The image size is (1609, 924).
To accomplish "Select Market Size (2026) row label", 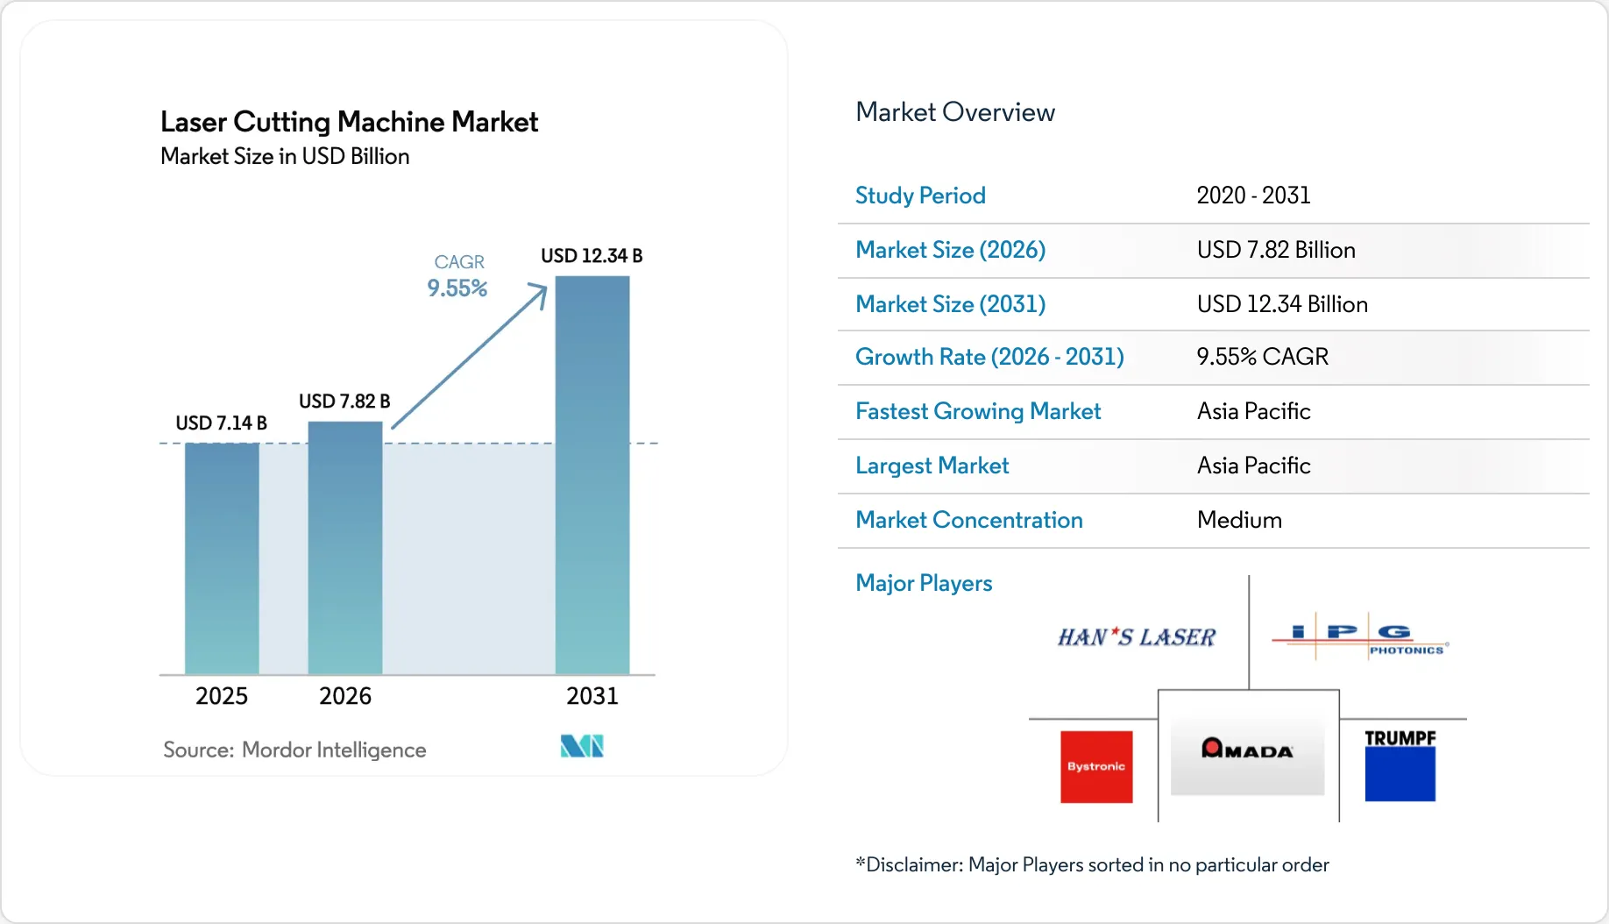I will [951, 250].
